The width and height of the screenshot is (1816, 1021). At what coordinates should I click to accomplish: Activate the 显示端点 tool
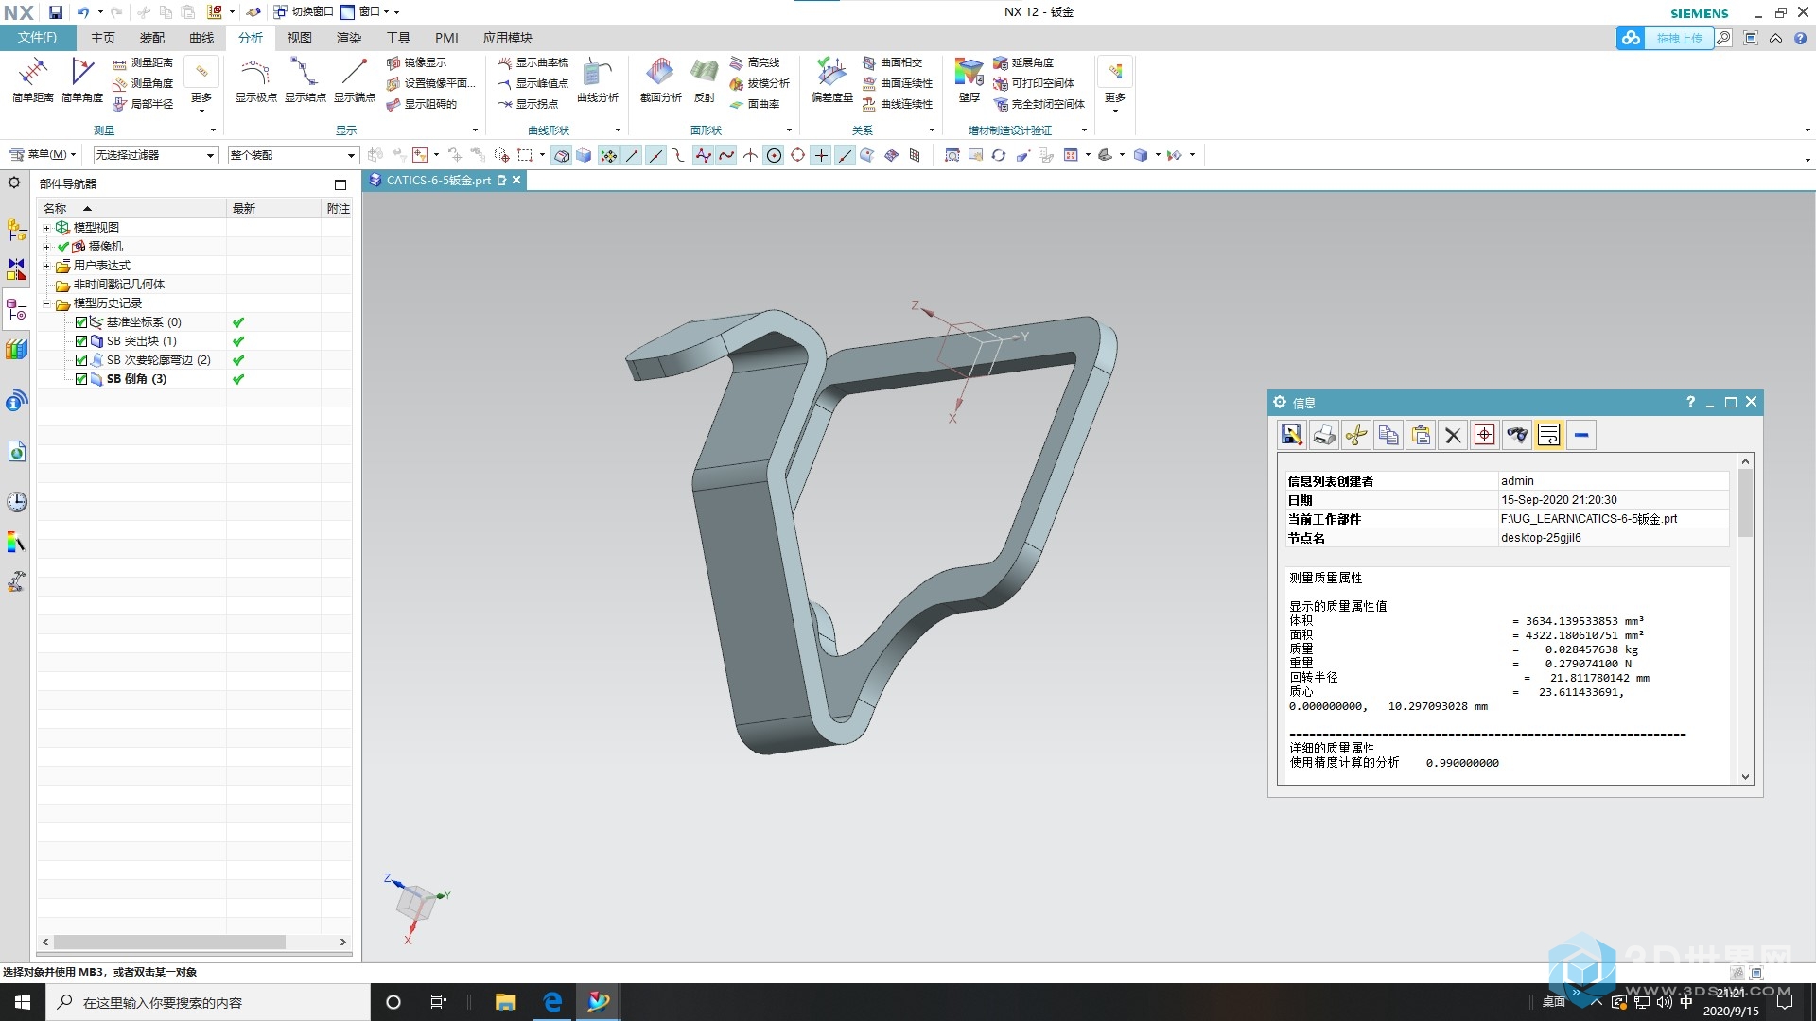[x=354, y=79]
